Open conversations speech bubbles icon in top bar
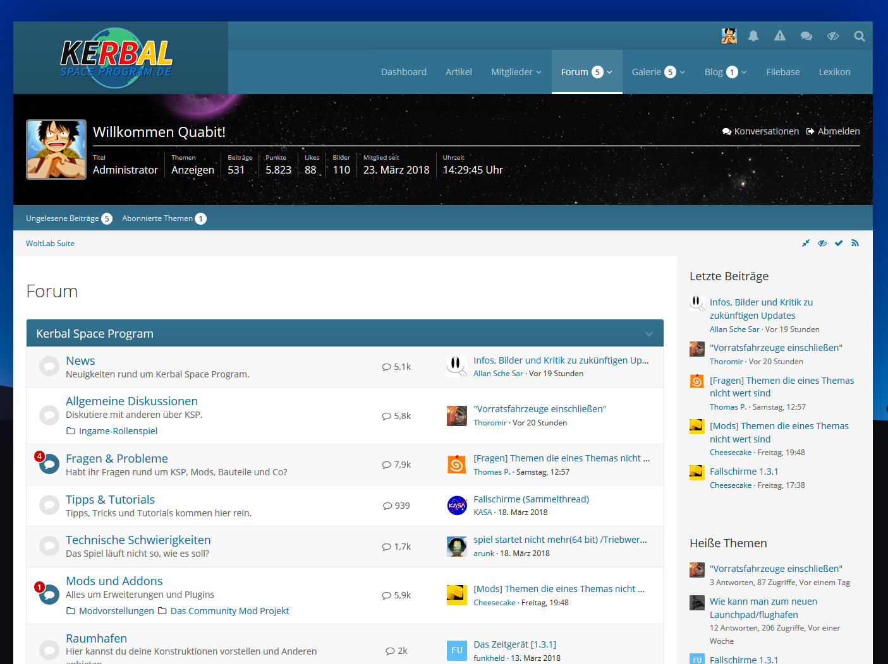Image resolution: width=888 pixels, height=664 pixels. [x=806, y=36]
